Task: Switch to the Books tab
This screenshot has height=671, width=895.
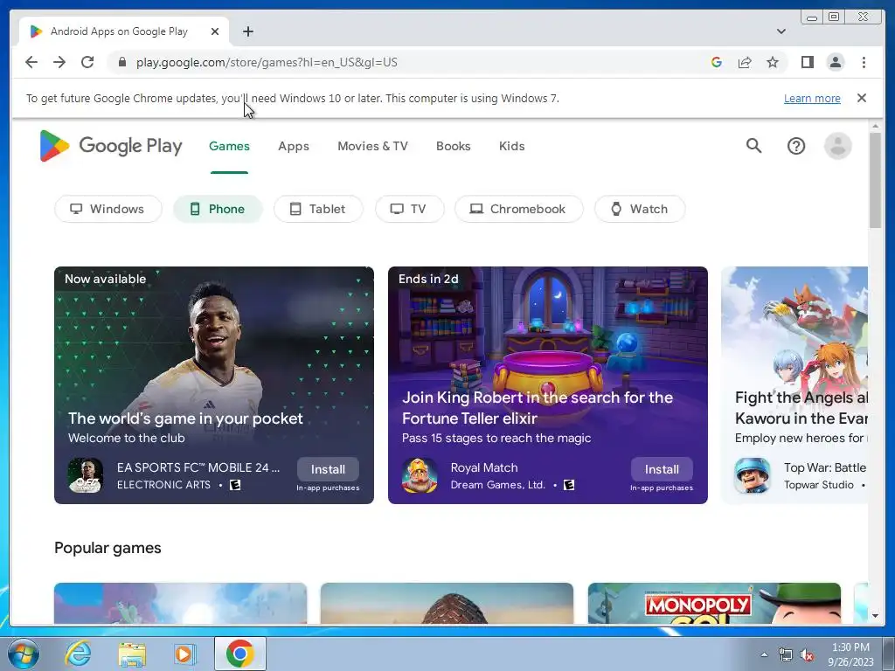Action: [454, 146]
